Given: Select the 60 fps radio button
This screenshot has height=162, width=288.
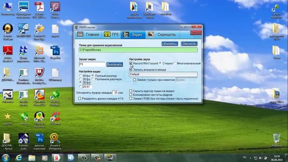Looking at the screenshot, I should [x=81, y=76].
